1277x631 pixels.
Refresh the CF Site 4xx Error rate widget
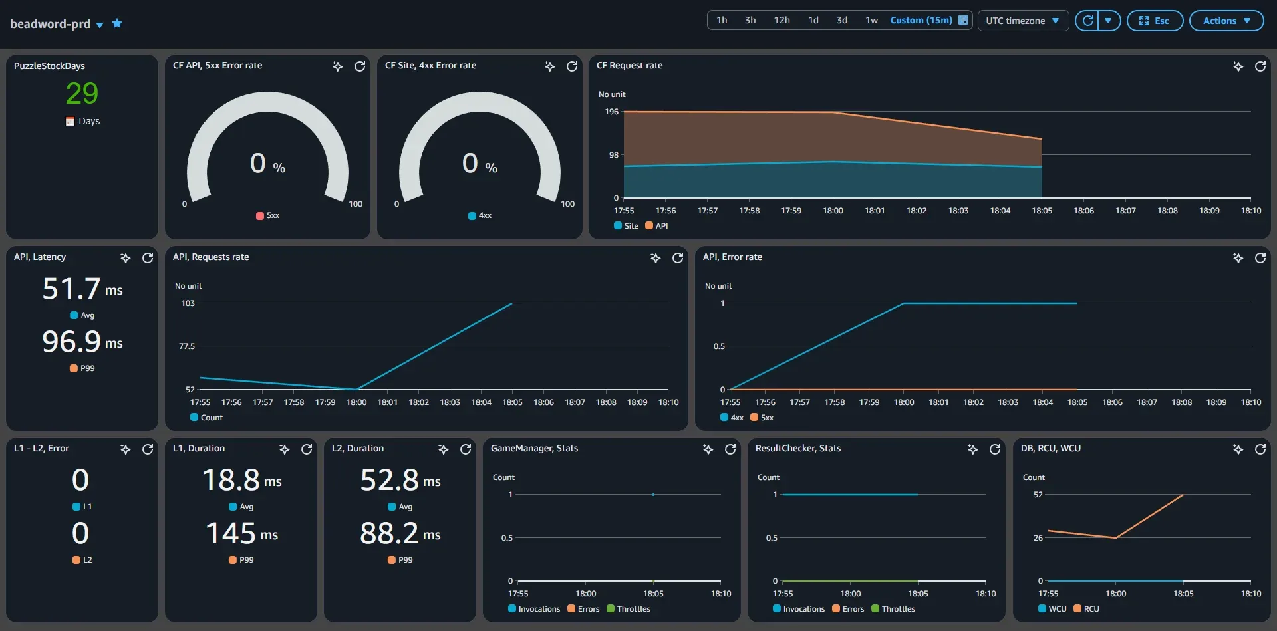click(x=572, y=66)
